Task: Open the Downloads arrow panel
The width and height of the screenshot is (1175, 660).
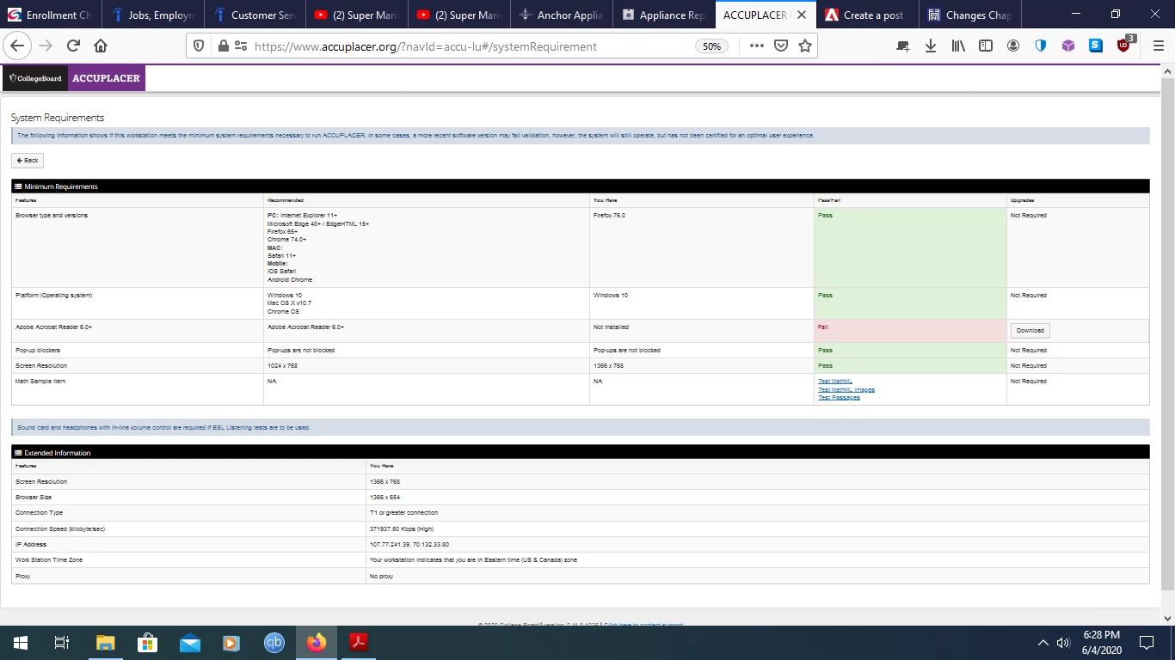Action: point(931,46)
